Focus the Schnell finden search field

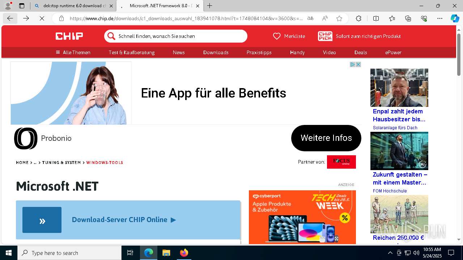pyautogui.click(x=176, y=36)
